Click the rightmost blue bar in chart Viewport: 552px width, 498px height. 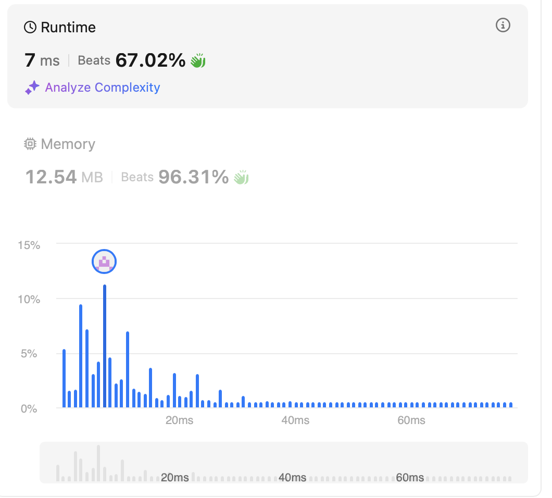511,405
